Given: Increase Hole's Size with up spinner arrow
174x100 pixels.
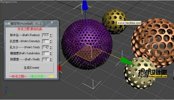Looking at the screenshot, I should click(51, 47).
